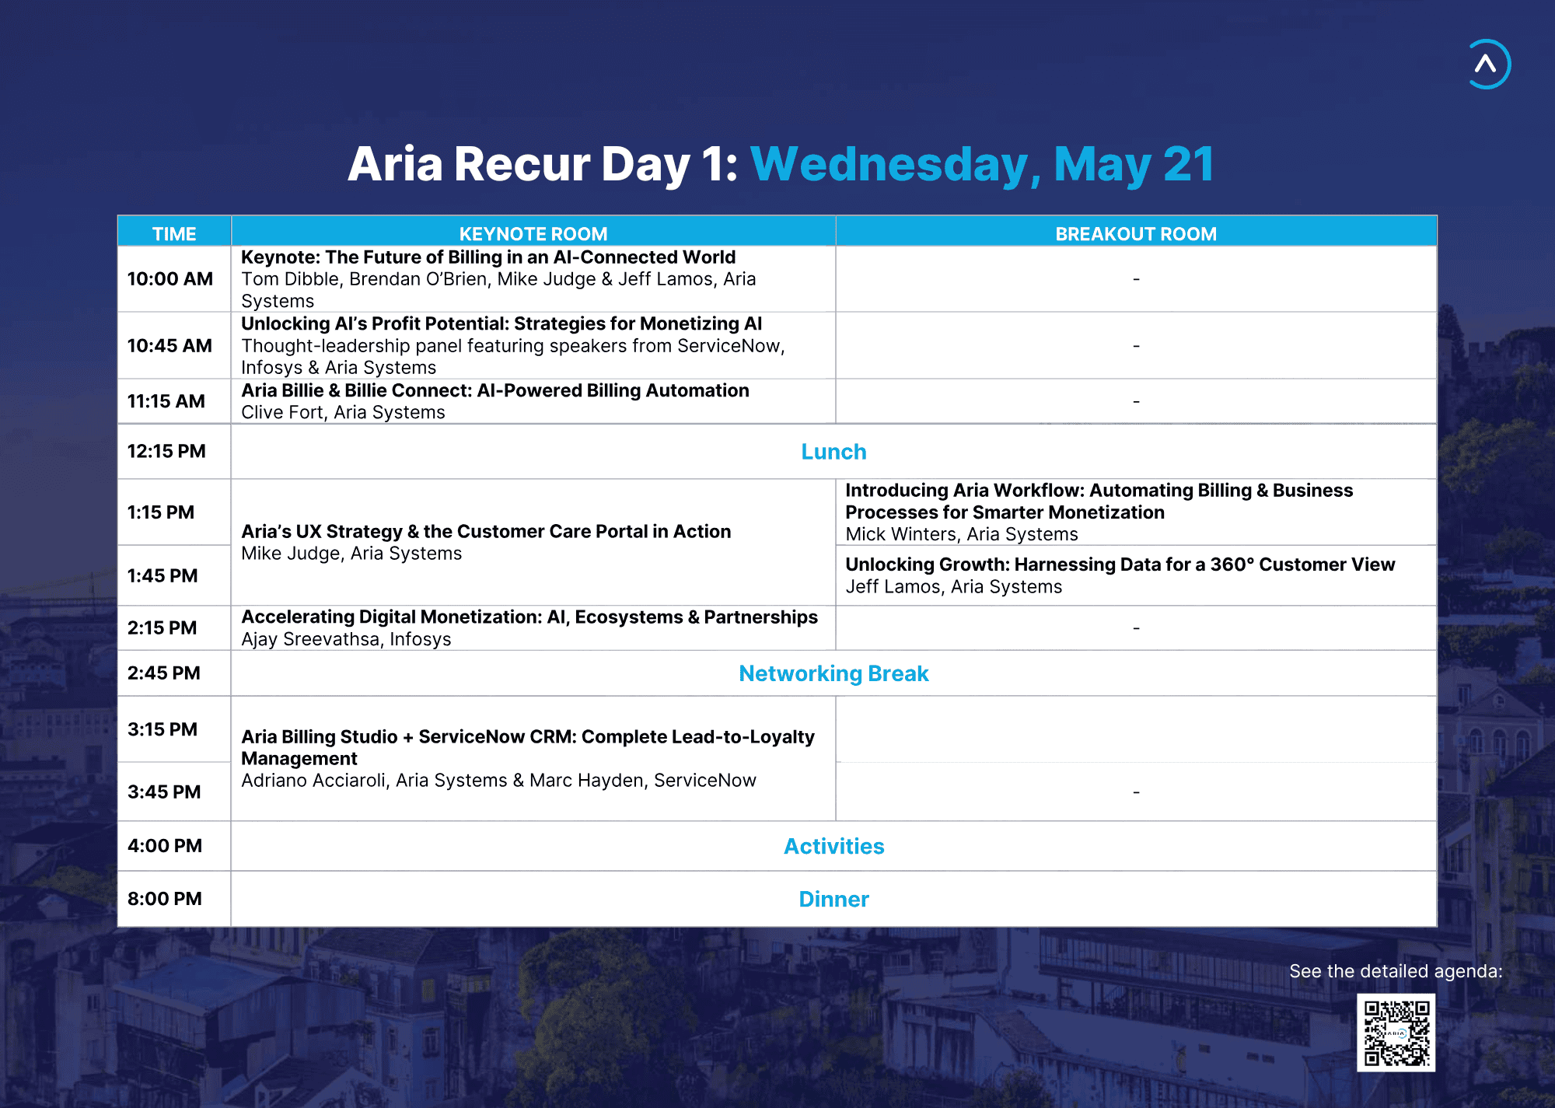Open the Lunch row at 12:15 PM
The width and height of the screenshot is (1555, 1108).
833,451
